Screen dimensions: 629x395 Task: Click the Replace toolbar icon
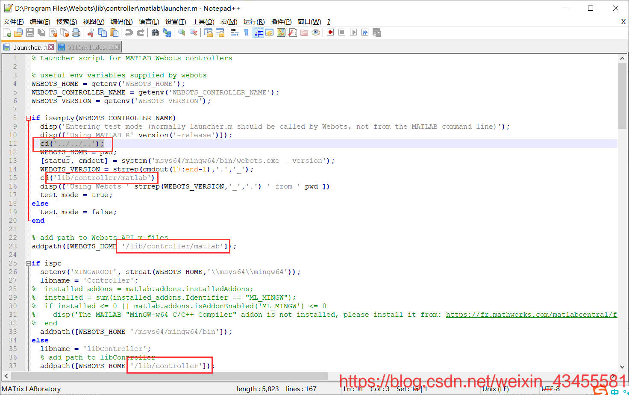tap(167, 32)
